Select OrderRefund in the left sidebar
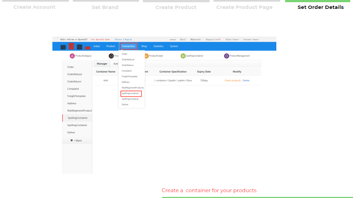 click(x=74, y=74)
